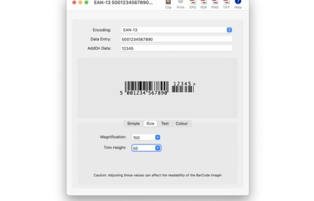Click the Trim Height value field
This screenshot has height=201, width=314.
point(143,148)
